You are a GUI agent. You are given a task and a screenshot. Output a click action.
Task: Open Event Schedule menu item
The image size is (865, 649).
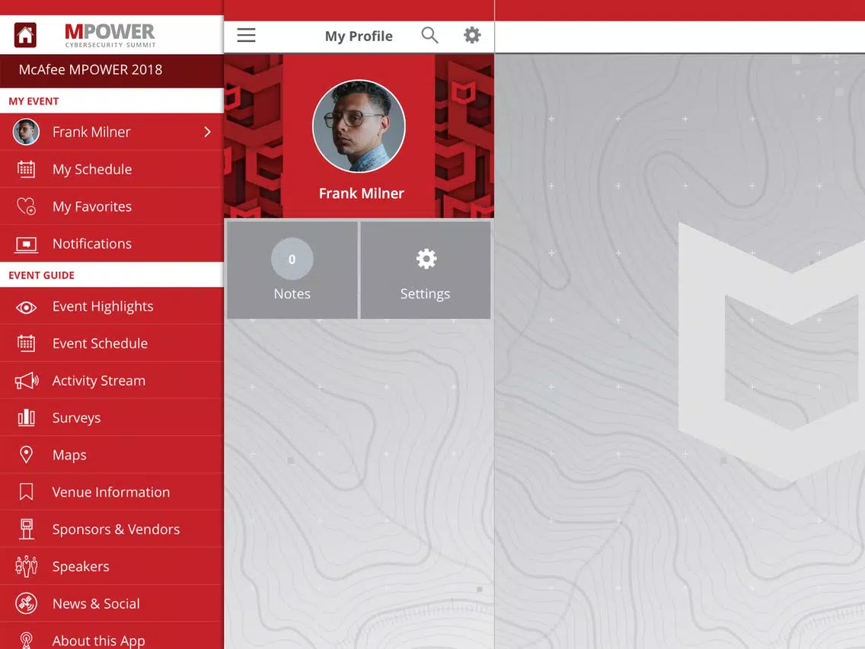[x=112, y=344]
